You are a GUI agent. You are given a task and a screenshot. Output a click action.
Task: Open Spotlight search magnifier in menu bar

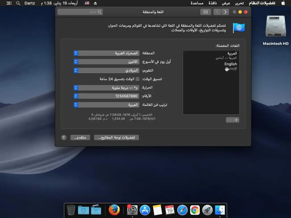pos(18,3)
